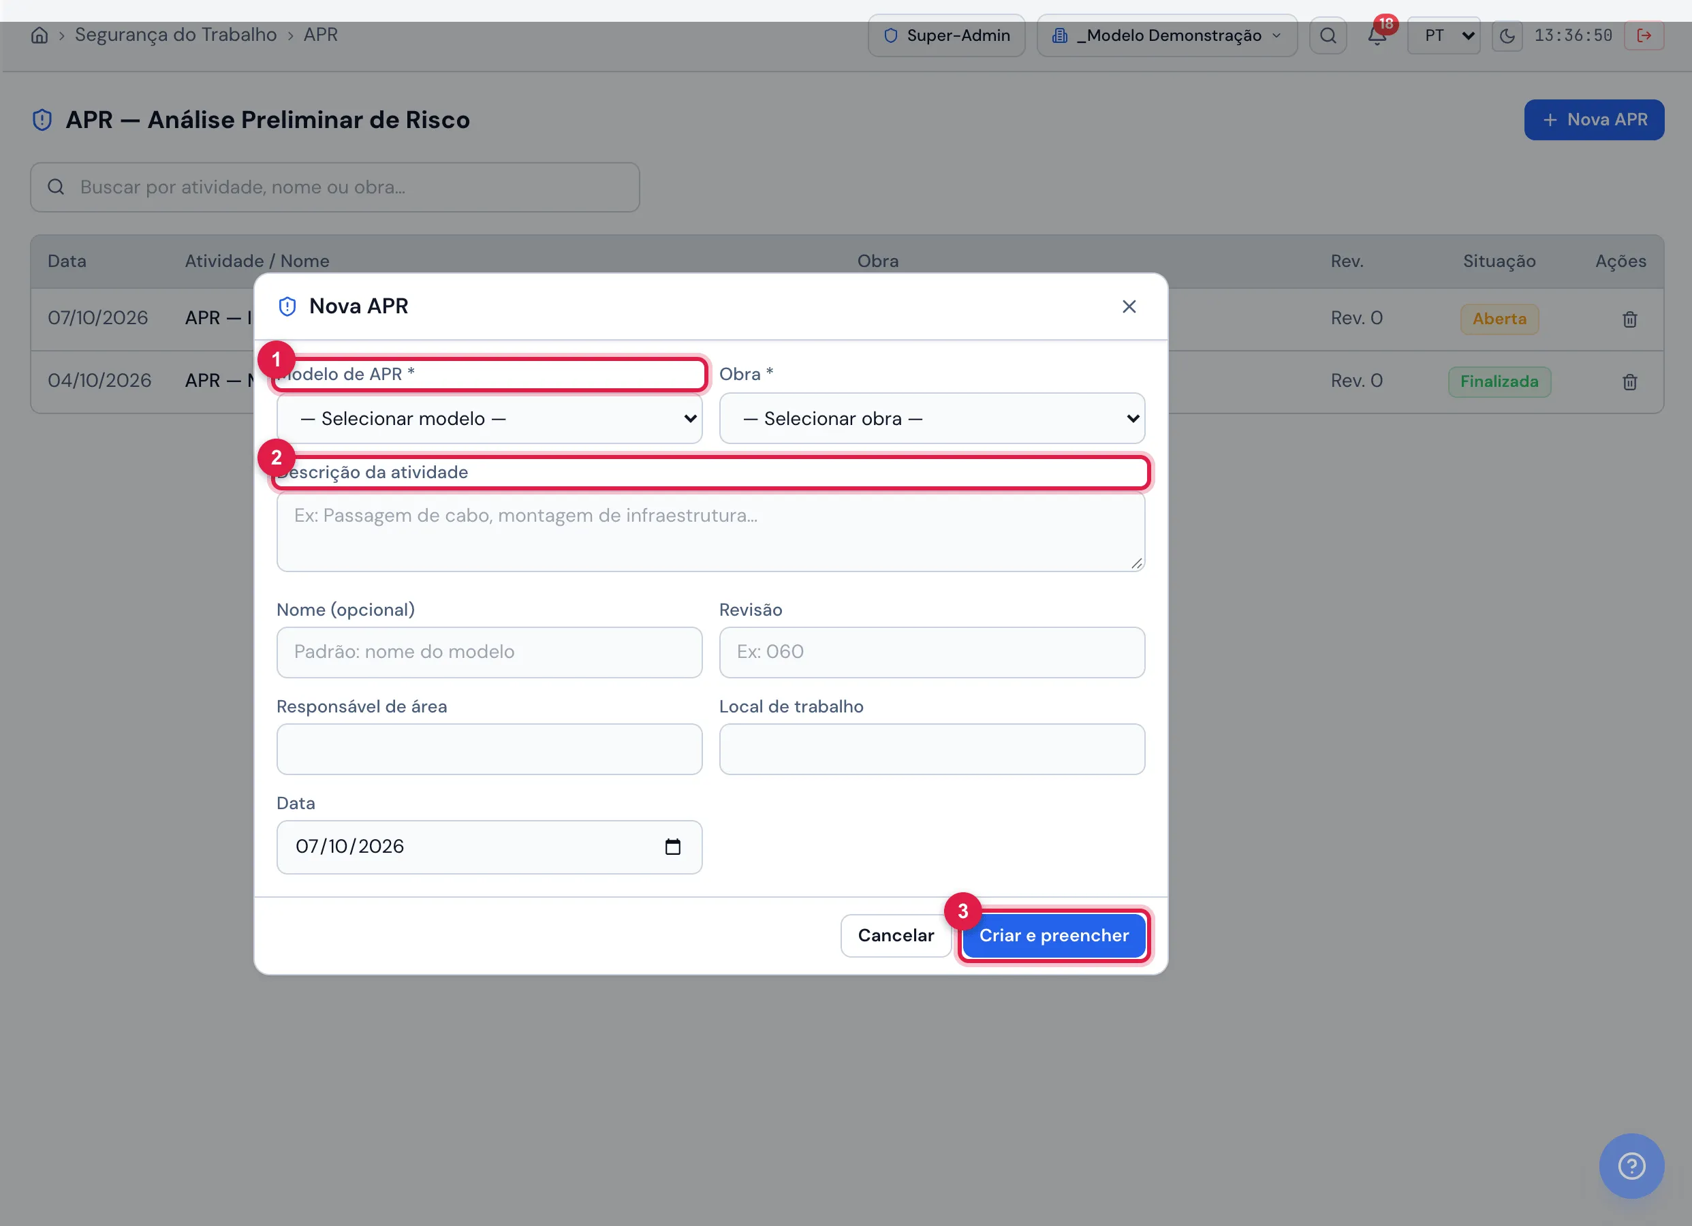Click the Data column header in table
Screen dimensions: 1692x1226
click(67, 261)
